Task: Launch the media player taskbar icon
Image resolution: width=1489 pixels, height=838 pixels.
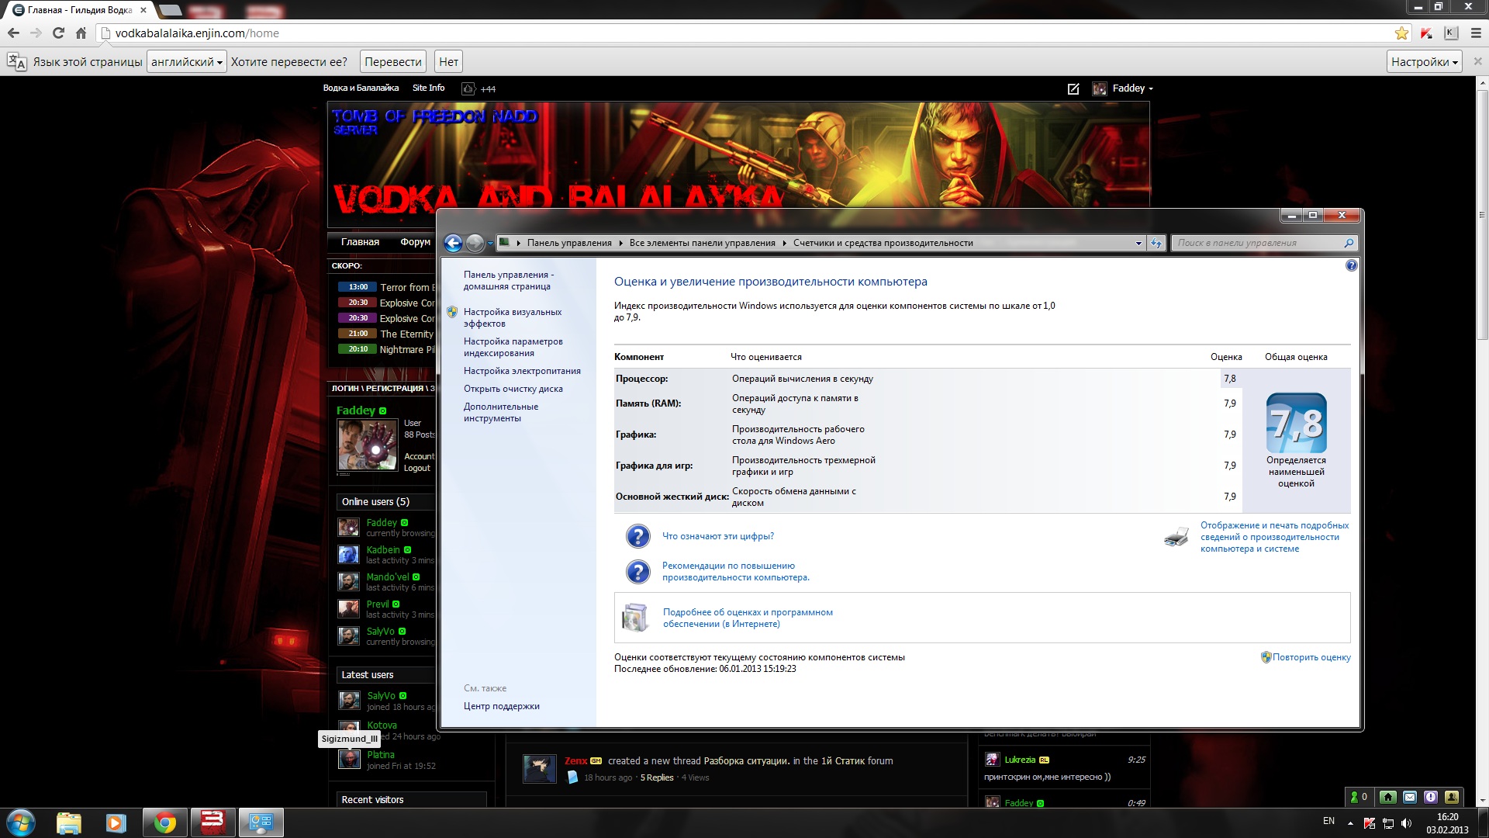Action: 116,822
